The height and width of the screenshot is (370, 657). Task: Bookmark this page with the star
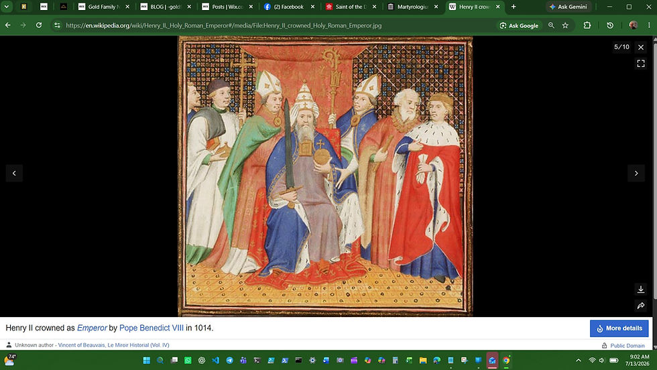tap(565, 25)
